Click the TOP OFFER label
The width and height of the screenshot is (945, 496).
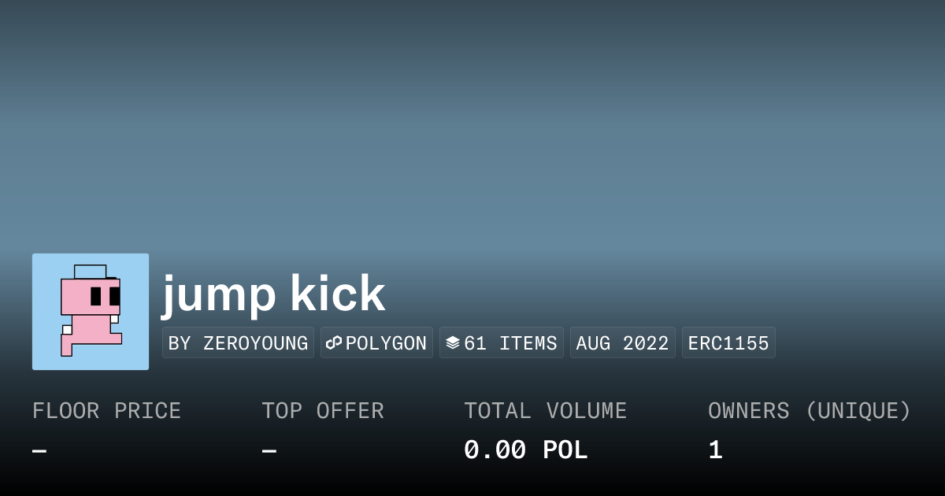tap(323, 411)
